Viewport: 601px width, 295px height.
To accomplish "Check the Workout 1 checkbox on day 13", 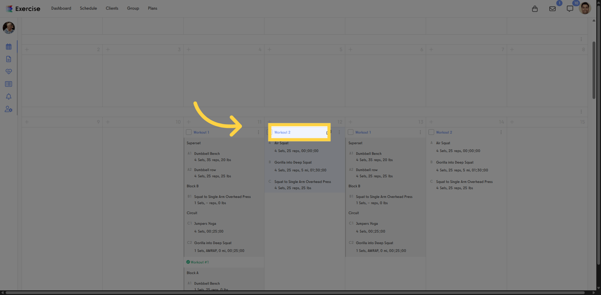I will [x=351, y=132].
